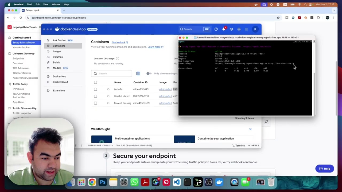
Task: Open Volumes section in Docker sidebar
Action: pos(58,57)
